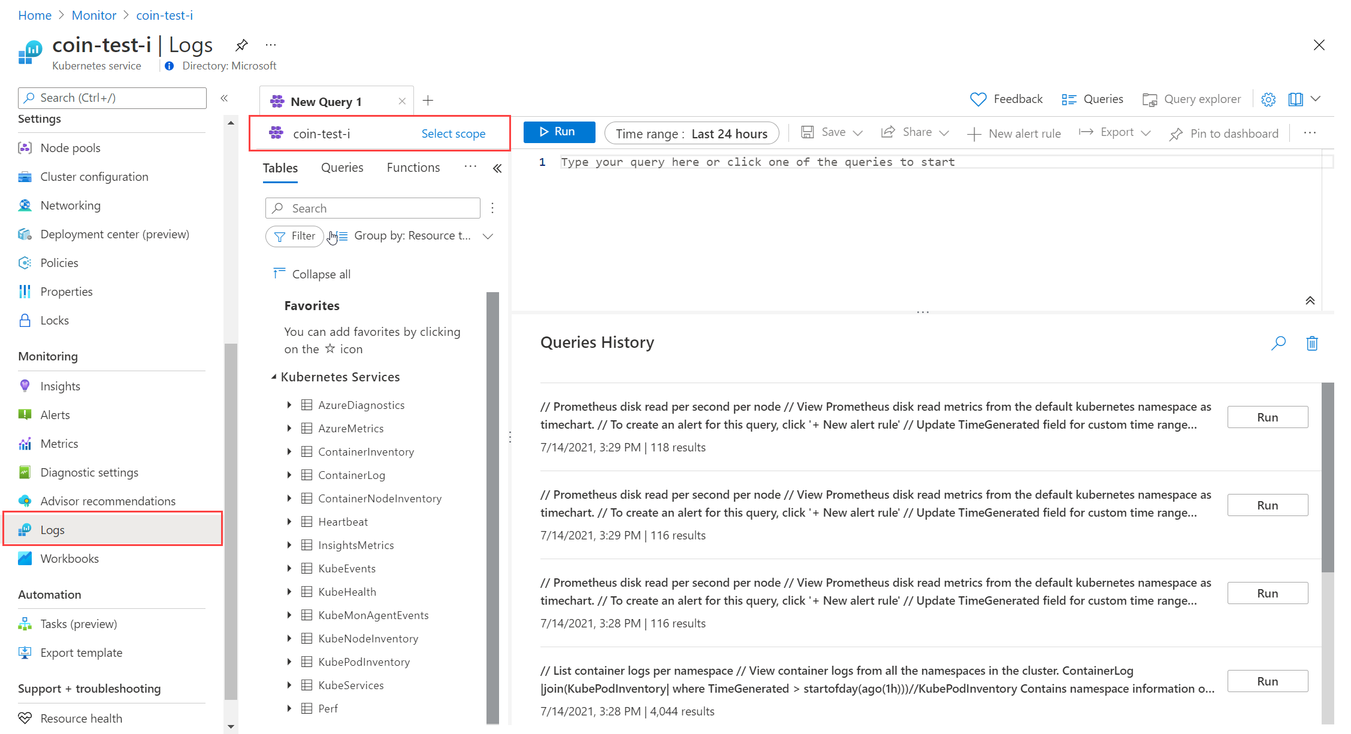This screenshot has height=734, width=1351.
Task: Select the Tables search input field
Action: point(373,208)
